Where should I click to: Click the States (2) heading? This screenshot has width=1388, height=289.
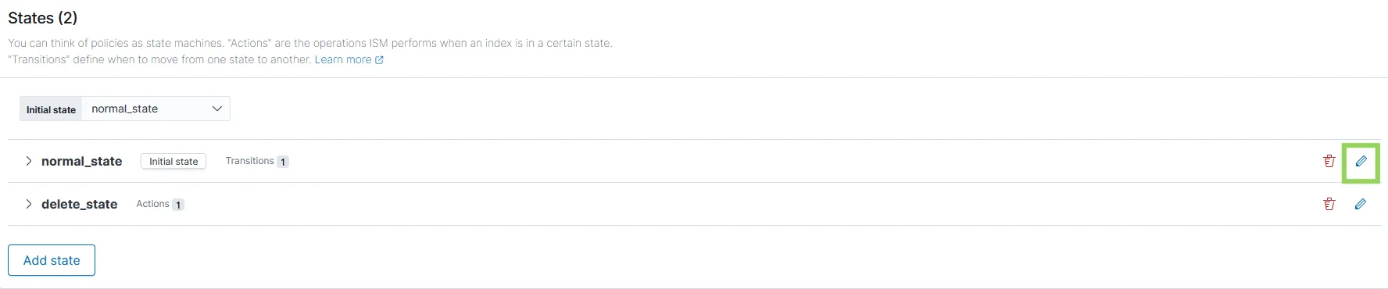43,18
